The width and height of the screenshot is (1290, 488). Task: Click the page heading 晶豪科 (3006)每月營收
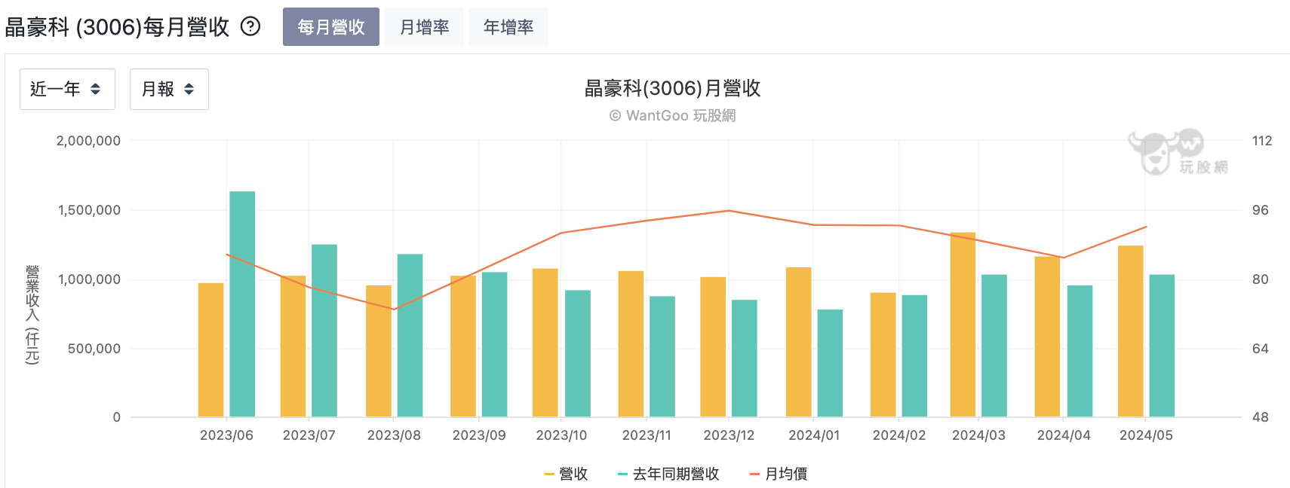(x=117, y=27)
